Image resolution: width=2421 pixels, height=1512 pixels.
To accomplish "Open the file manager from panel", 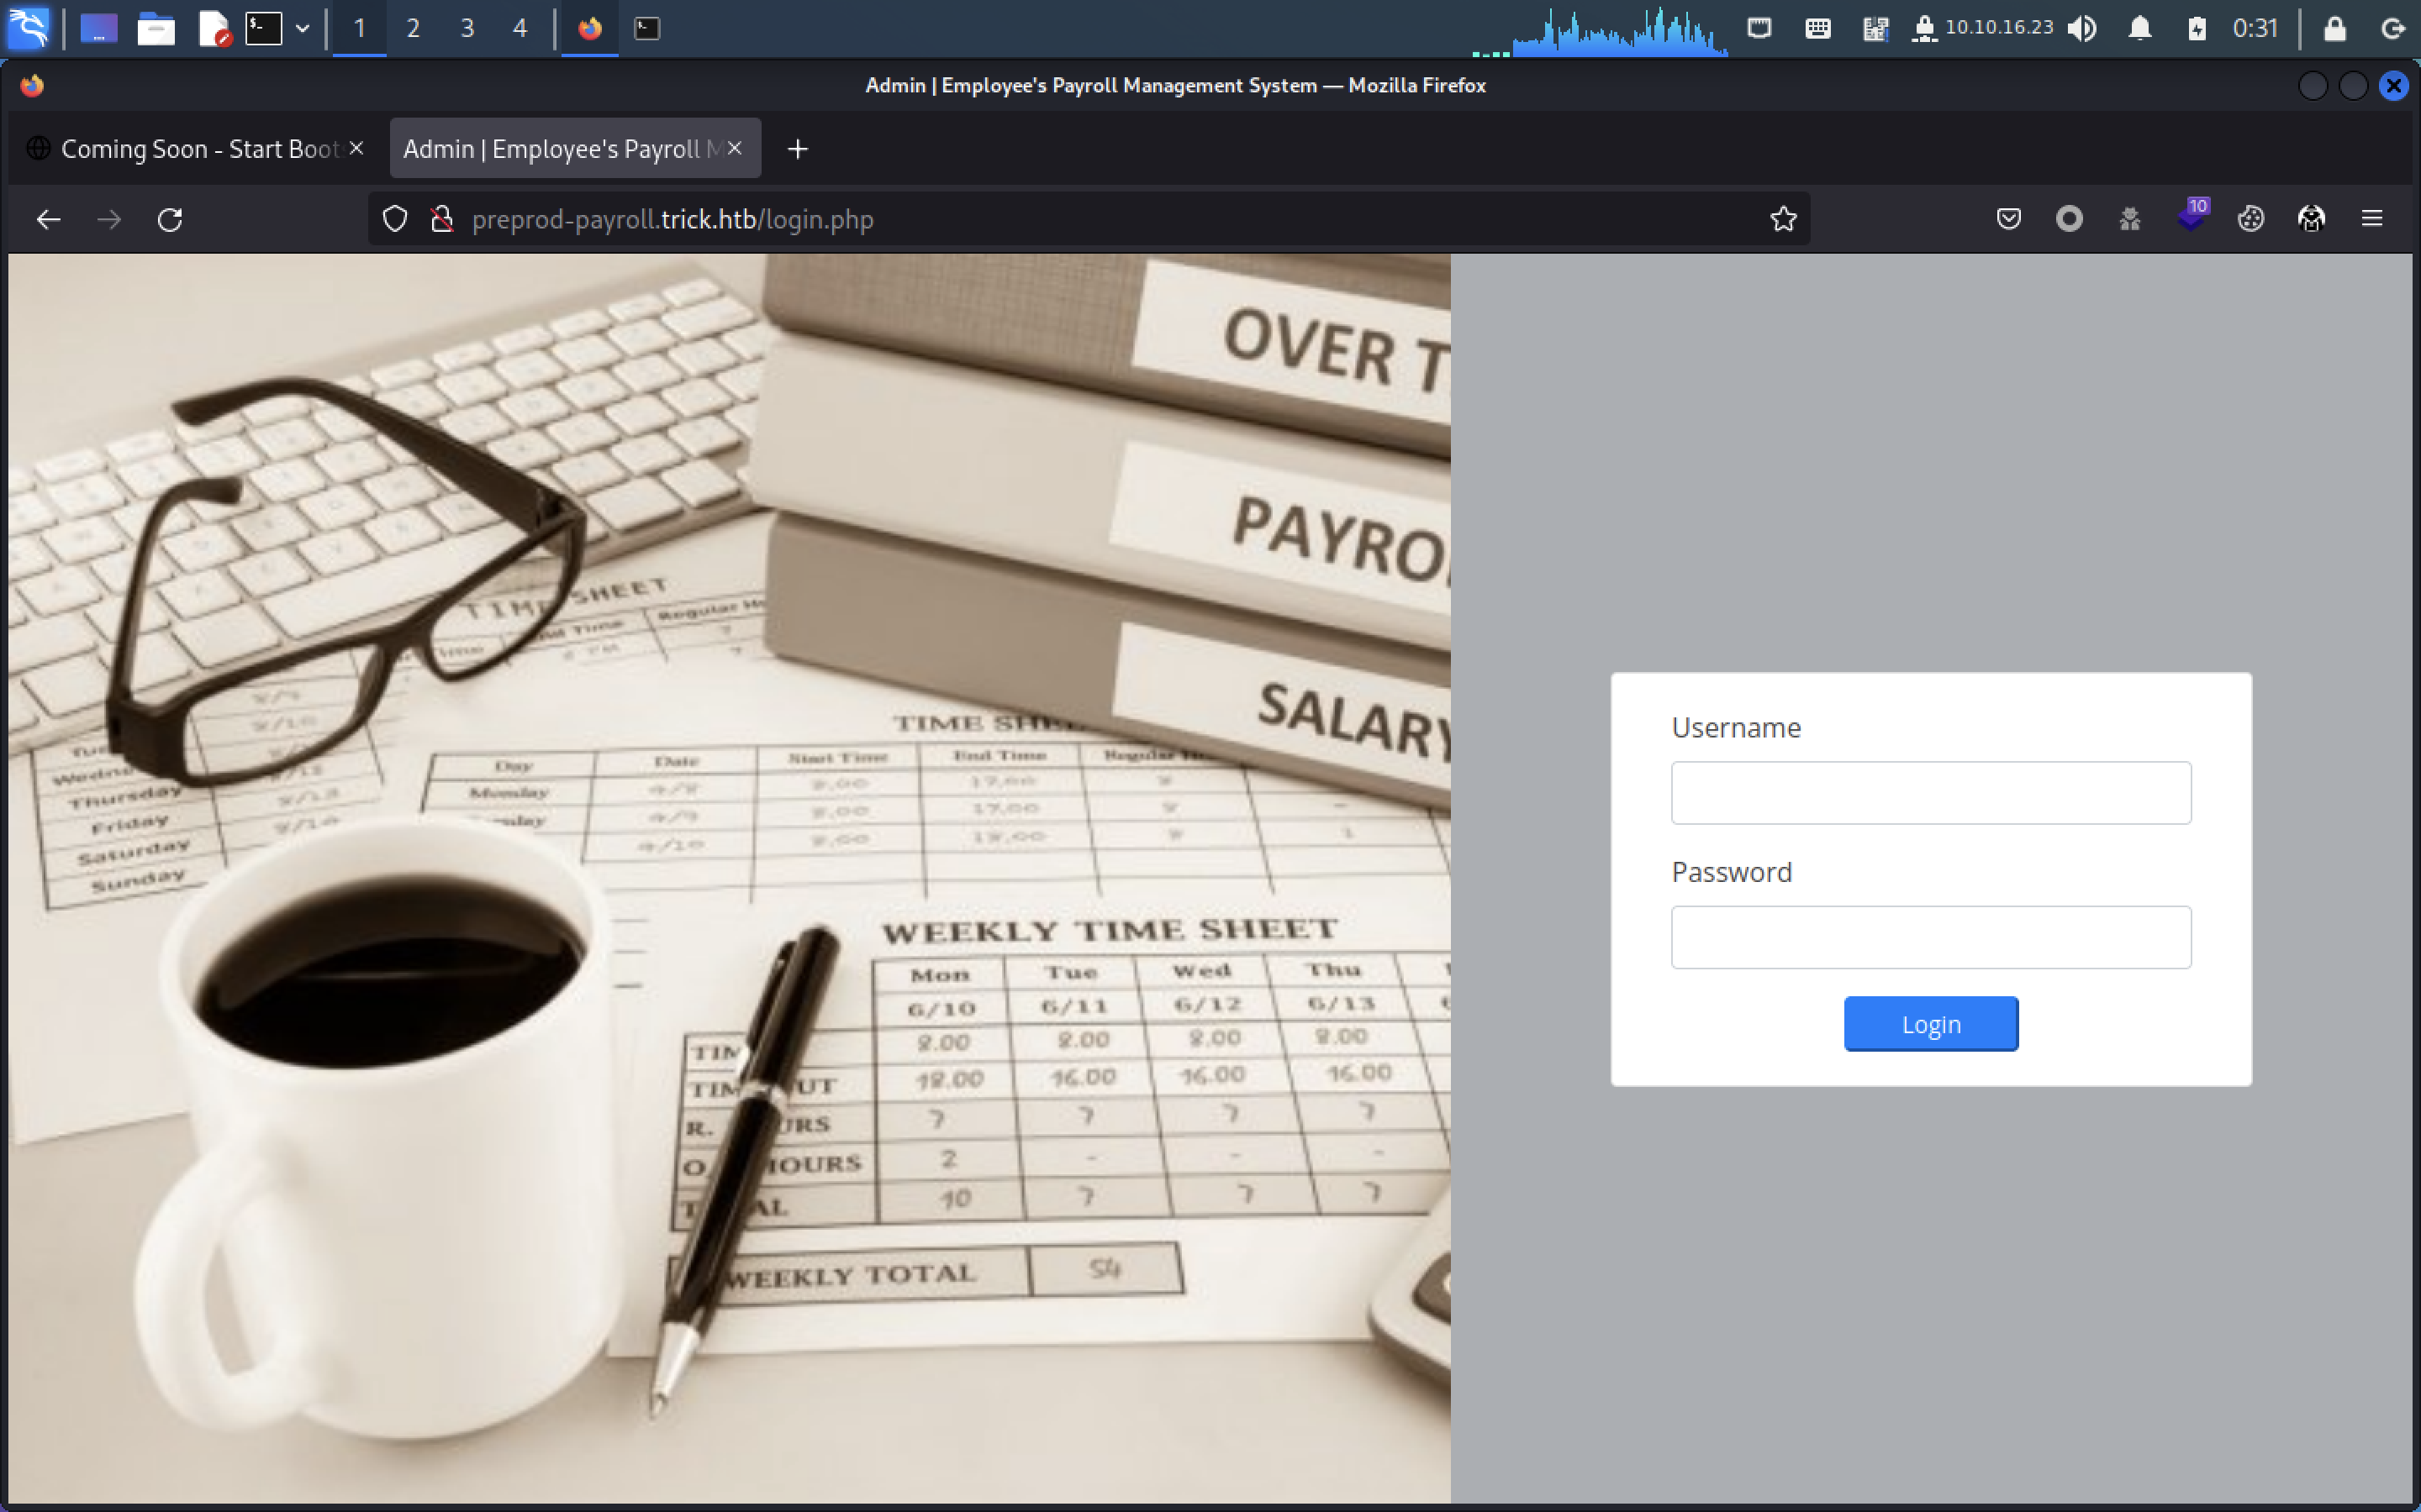I will [x=156, y=28].
